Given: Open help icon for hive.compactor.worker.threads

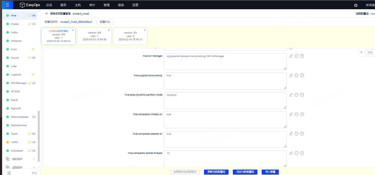Looking at the screenshot, I should point(302,153).
